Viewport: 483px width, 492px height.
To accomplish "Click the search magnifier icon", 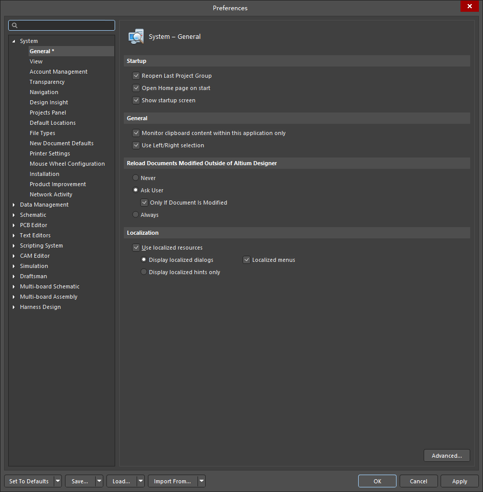I will click(14, 26).
